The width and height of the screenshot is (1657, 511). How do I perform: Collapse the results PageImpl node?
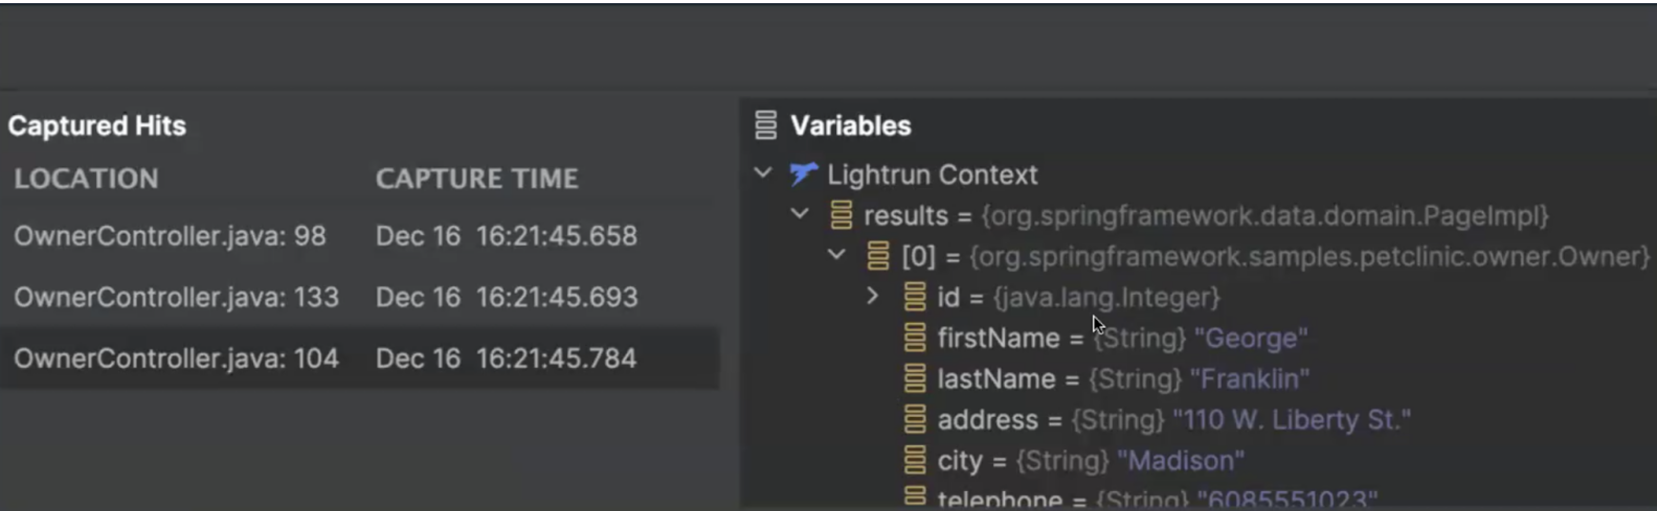[800, 214]
